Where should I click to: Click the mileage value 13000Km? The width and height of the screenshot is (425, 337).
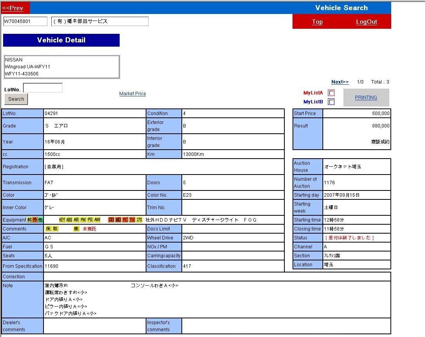coord(193,154)
